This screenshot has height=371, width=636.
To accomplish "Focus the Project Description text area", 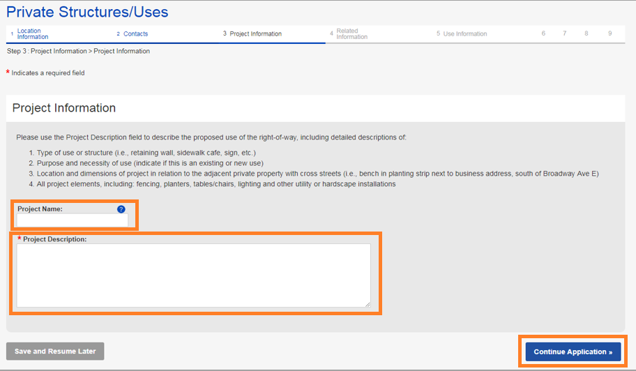I will (x=193, y=275).
